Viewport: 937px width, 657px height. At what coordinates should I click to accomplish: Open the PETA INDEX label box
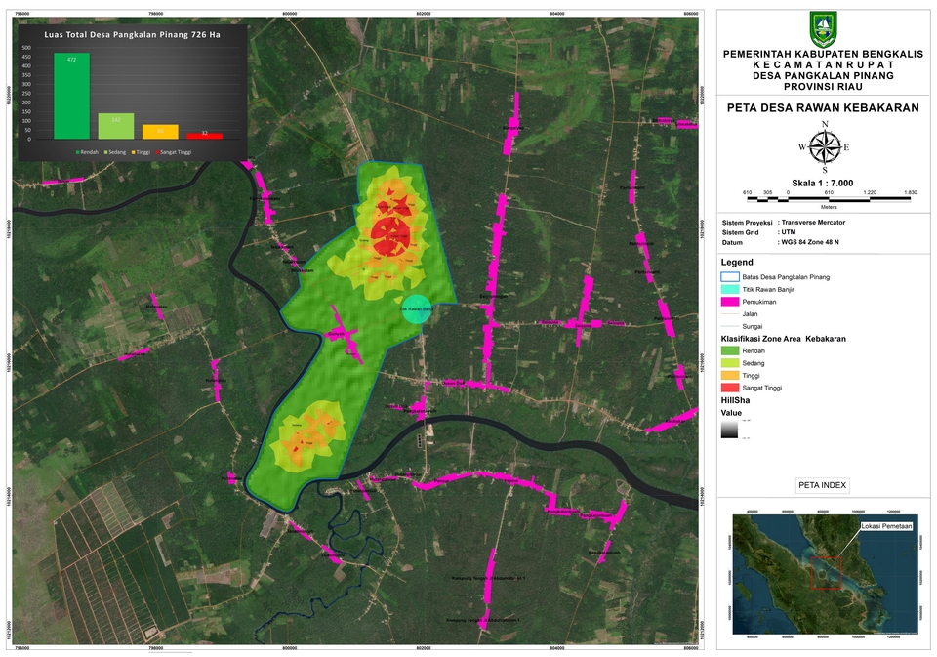coord(822,485)
